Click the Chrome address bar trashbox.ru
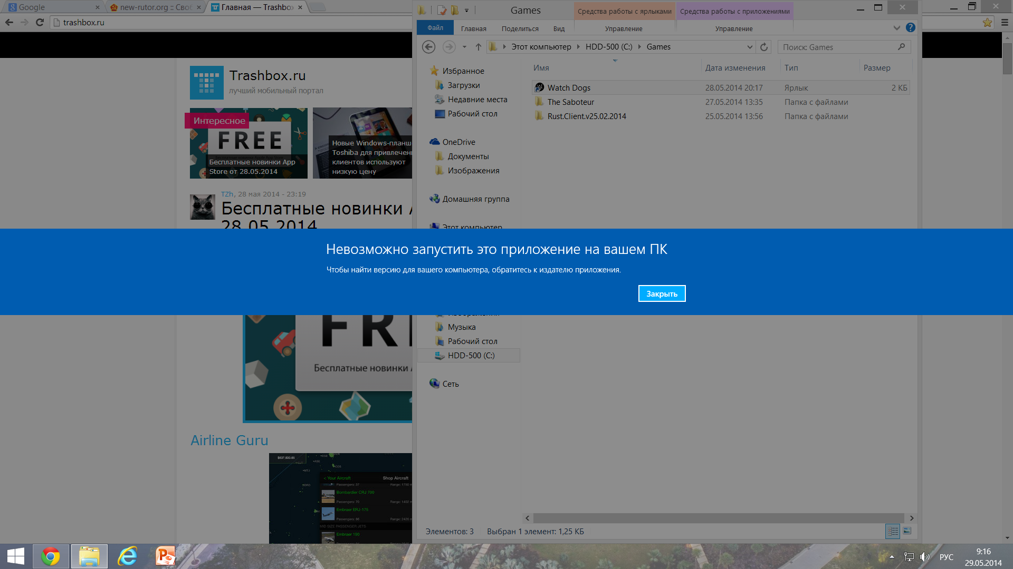The height and width of the screenshot is (569, 1013). (232, 22)
